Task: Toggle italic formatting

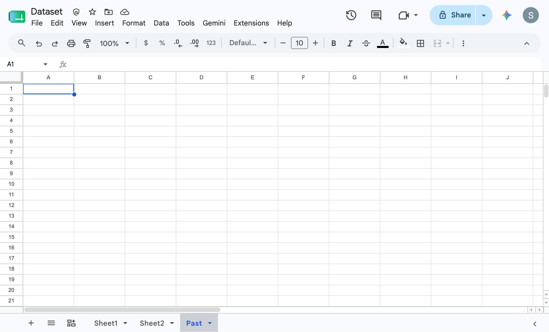Action: [x=350, y=43]
